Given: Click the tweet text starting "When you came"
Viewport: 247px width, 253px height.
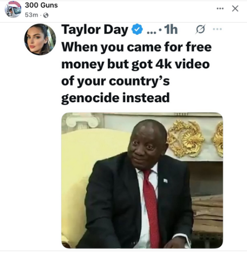Looking at the screenshot, I should tap(137, 72).
